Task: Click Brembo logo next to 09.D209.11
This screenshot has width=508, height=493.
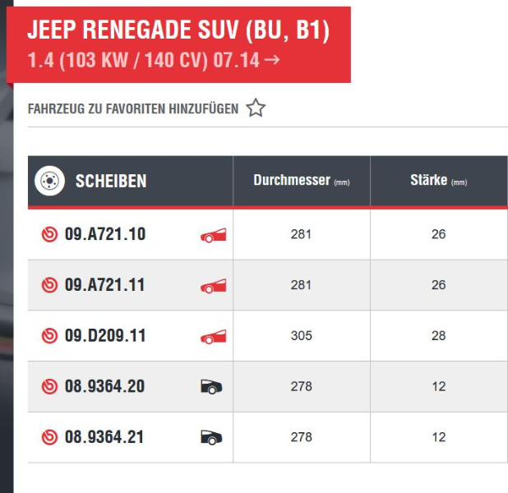Action: (49, 336)
